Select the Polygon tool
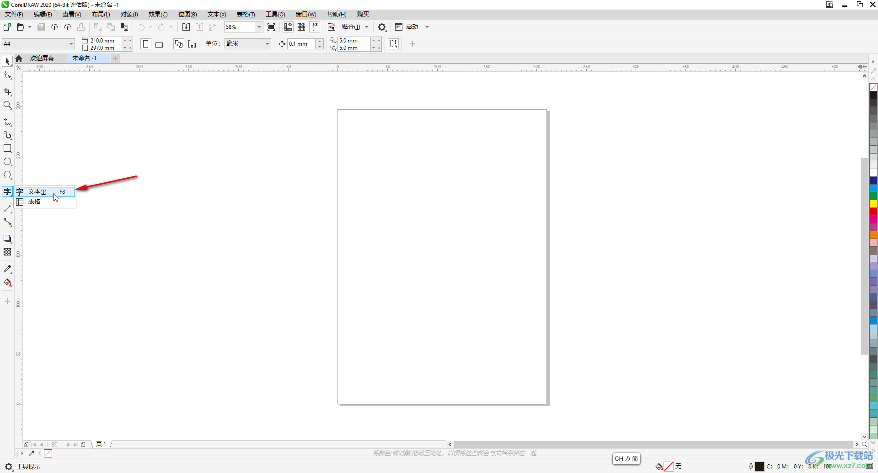The height and width of the screenshot is (473, 878). [x=7, y=175]
